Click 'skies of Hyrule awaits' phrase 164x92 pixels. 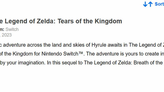pyautogui.click(x=100, y=45)
